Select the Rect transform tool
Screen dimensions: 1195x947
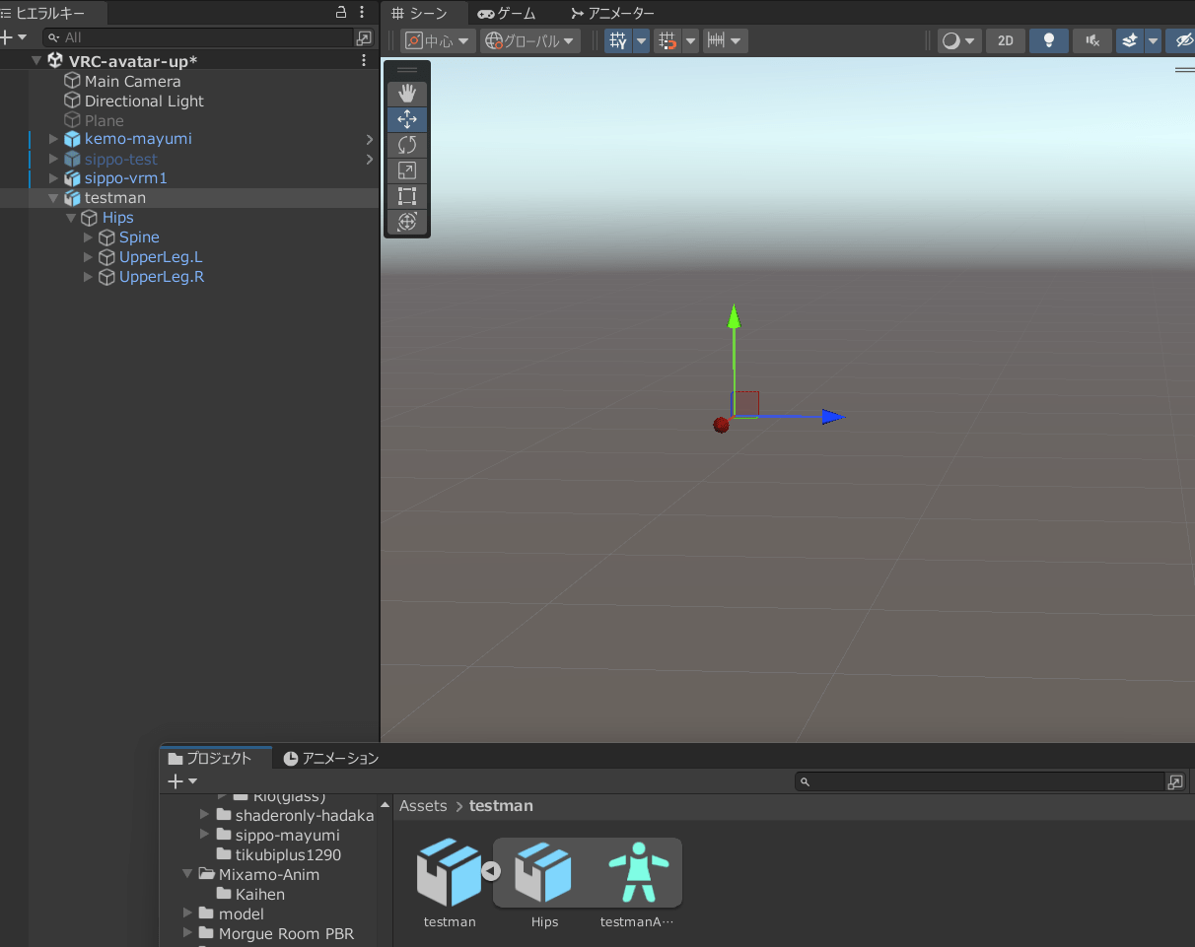pyautogui.click(x=406, y=196)
